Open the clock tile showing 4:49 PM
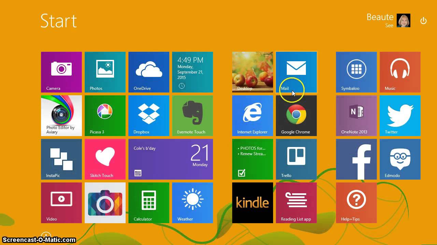This screenshot has width=437, height=245. pyautogui.click(x=193, y=72)
